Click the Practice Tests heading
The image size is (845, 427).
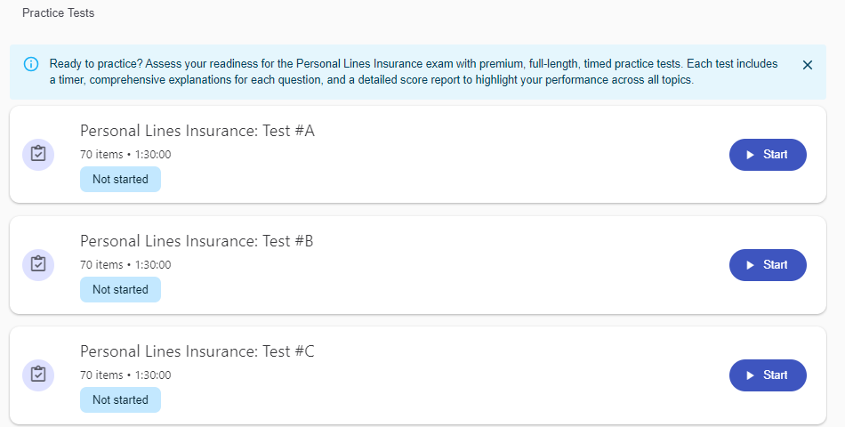(58, 13)
